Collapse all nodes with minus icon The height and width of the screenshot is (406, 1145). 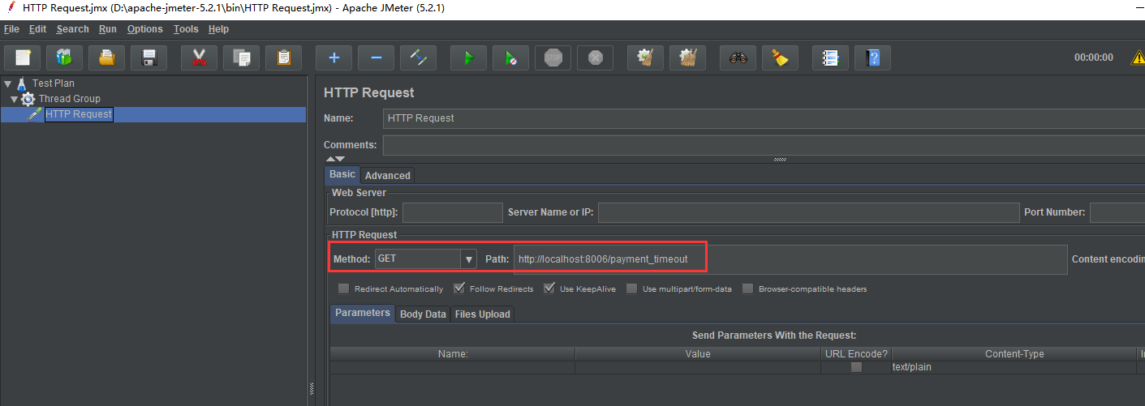click(x=376, y=58)
